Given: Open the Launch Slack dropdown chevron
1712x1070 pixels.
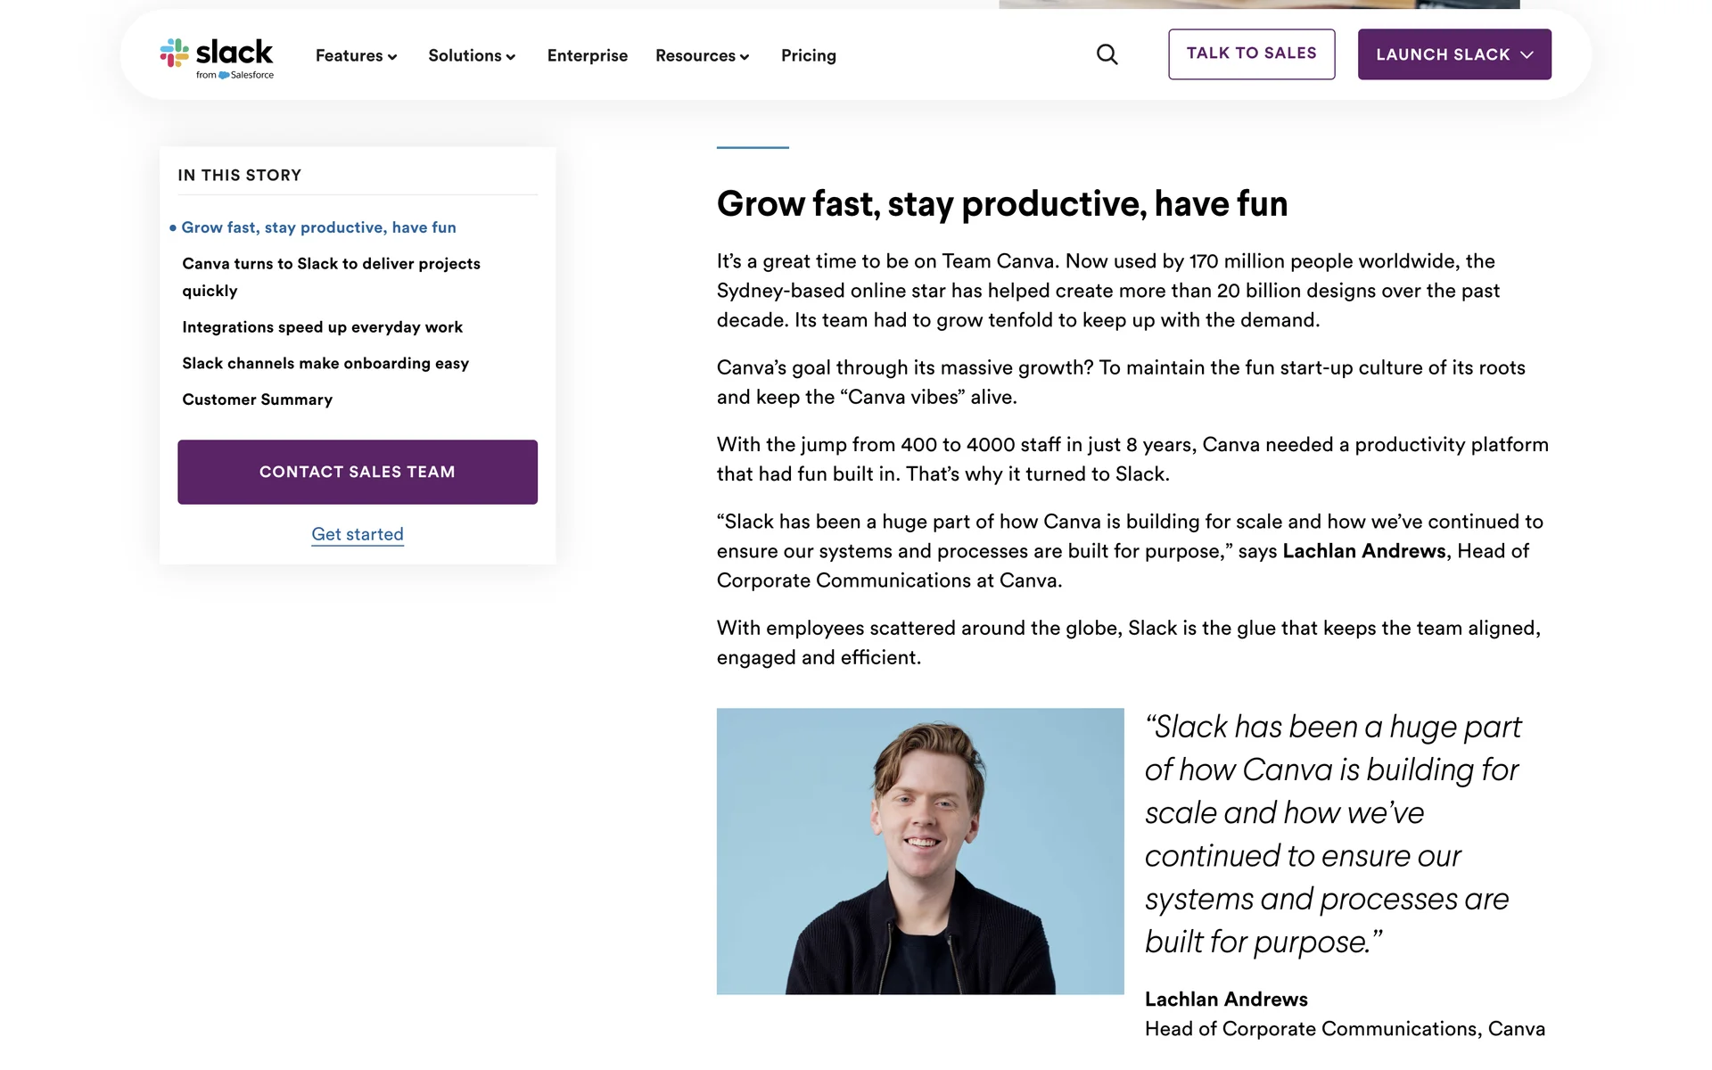Looking at the screenshot, I should point(1527,54).
